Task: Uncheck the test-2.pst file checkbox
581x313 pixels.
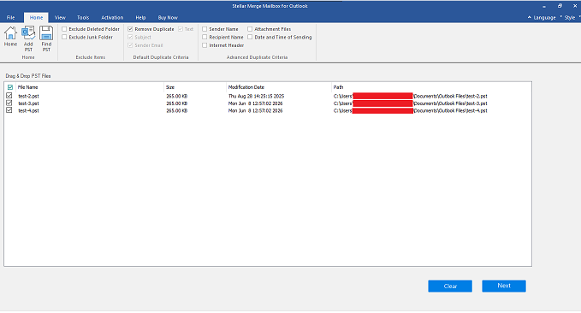Action: click(9, 96)
